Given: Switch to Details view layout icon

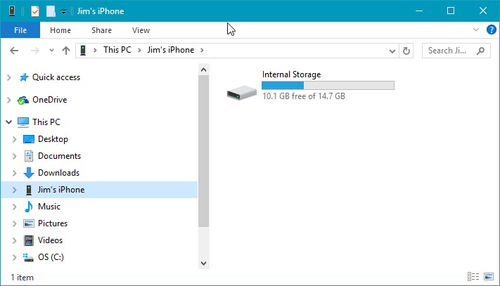Looking at the screenshot, I should click(x=473, y=277).
